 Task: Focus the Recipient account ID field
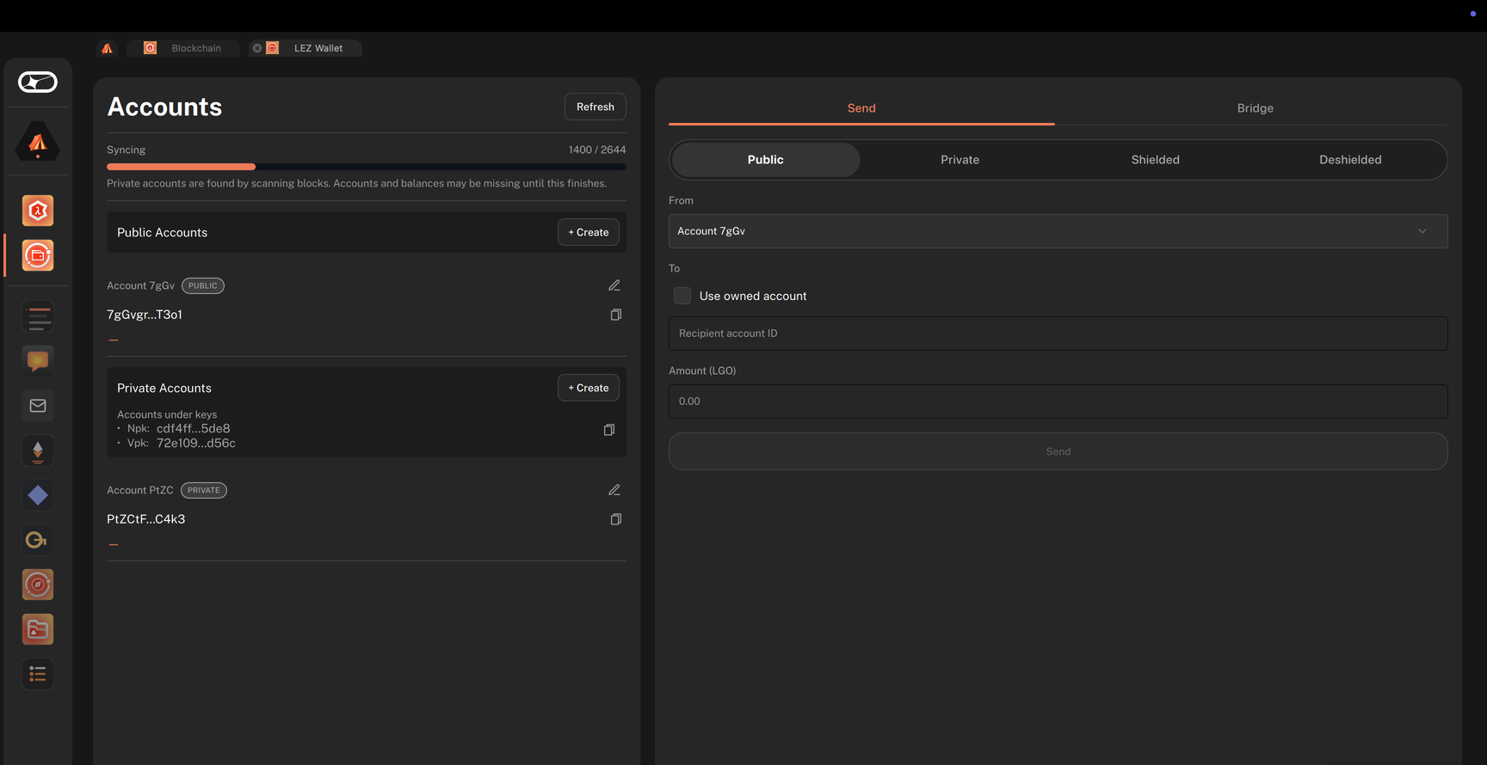[1058, 334]
